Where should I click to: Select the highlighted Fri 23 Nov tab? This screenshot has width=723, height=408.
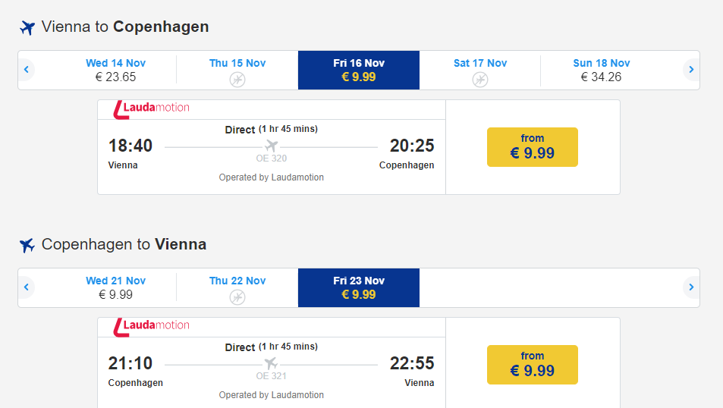tap(358, 287)
